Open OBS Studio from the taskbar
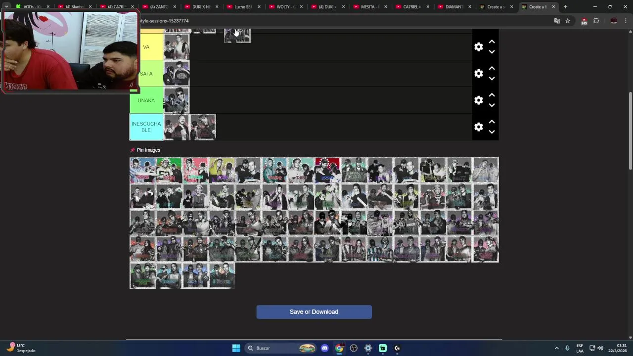Viewport: 633px width, 356px height. pos(354,348)
